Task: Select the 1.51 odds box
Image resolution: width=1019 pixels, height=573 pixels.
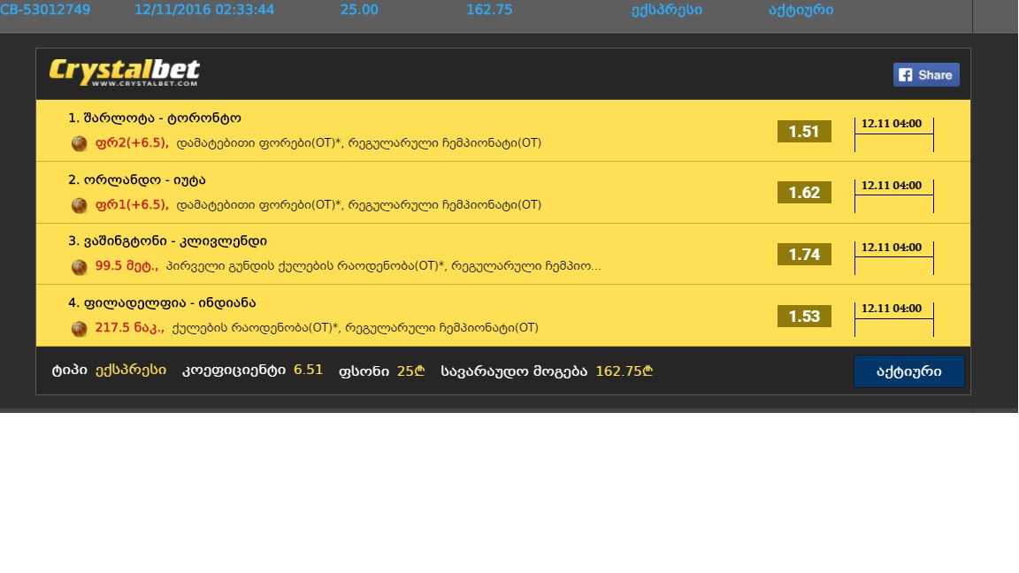Action: (x=804, y=131)
